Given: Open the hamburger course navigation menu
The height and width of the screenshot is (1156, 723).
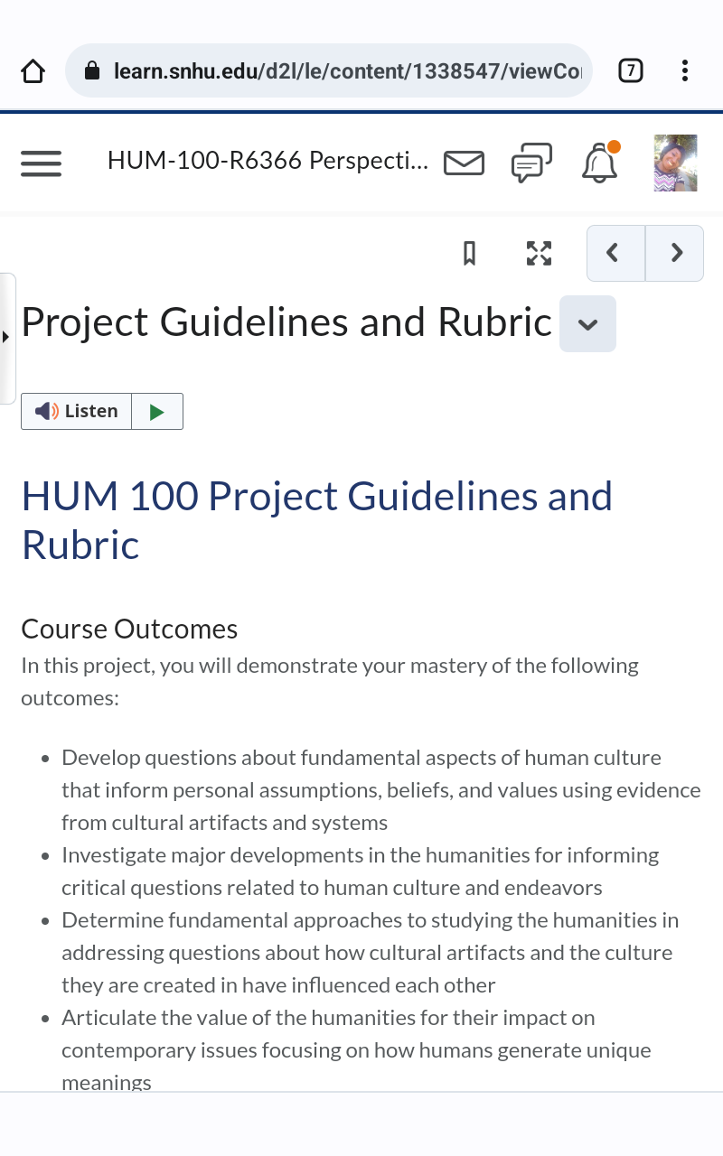Looking at the screenshot, I should click(41, 163).
